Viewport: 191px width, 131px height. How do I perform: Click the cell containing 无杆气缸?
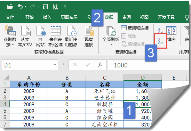(105, 91)
